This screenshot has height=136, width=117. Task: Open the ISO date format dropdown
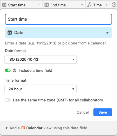pos(41,59)
